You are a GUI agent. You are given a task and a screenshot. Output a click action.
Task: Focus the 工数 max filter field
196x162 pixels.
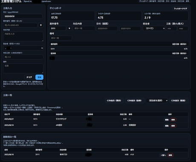click(x=183, y=29)
